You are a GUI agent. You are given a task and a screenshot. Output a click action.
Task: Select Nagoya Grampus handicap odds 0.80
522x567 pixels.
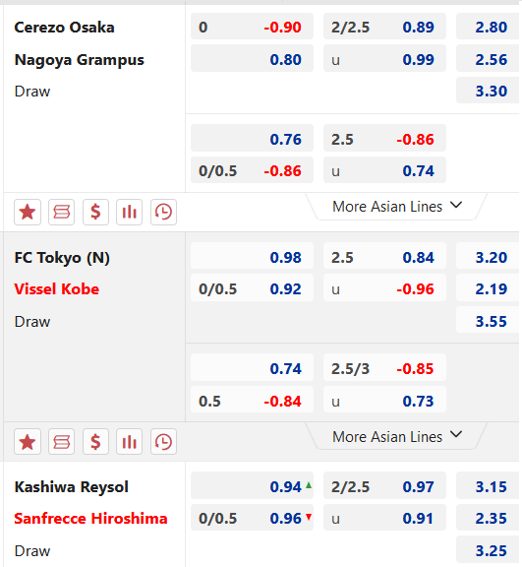point(252,58)
